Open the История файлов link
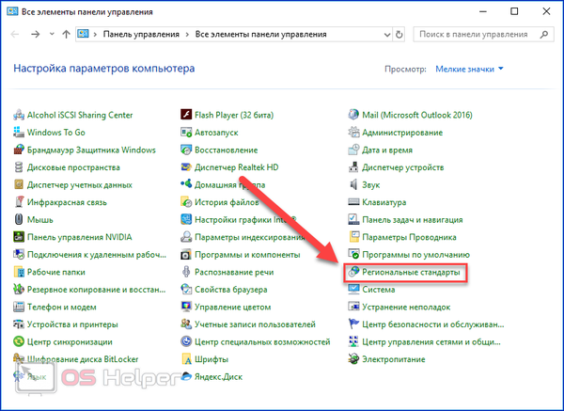Image resolution: width=564 pixels, height=411 pixels. pos(227,202)
